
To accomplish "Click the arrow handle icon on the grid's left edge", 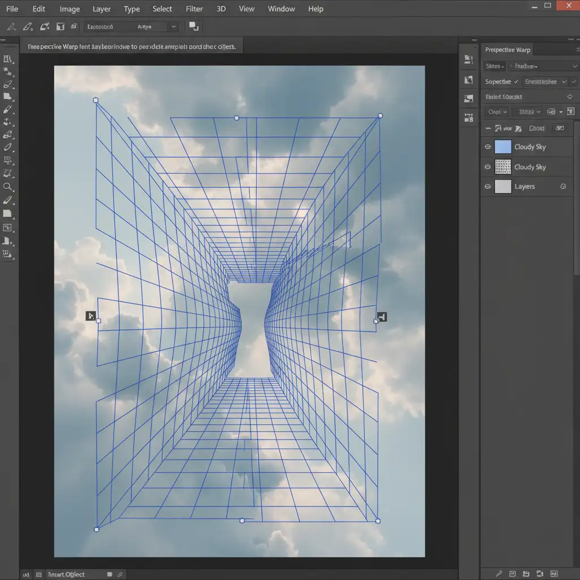I will click(91, 315).
